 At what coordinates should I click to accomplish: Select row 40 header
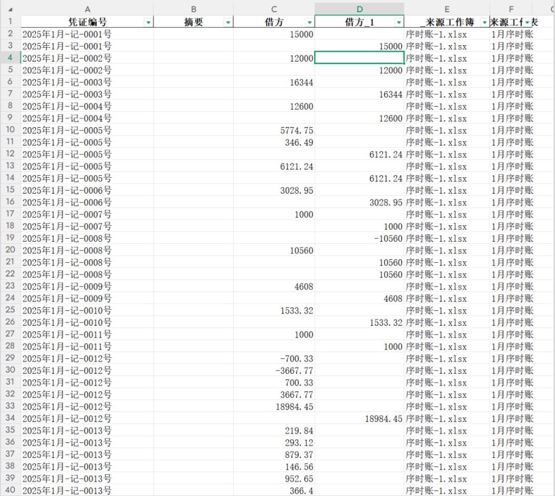(x=10, y=490)
